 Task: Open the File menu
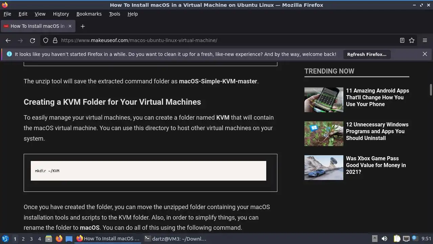pyautogui.click(x=7, y=14)
